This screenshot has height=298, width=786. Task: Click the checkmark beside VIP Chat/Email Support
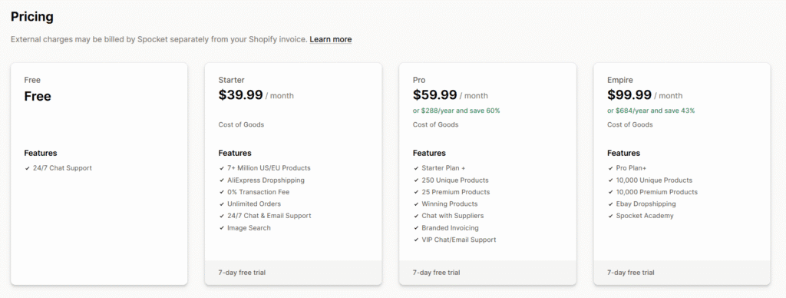coord(416,240)
